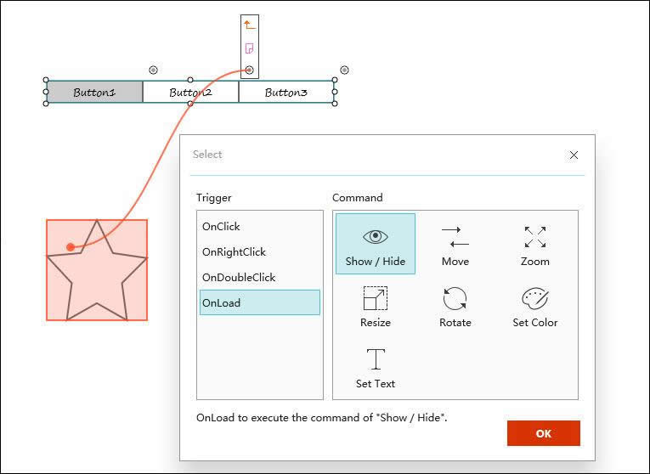Image resolution: width=650 pixels, height=474 pixels.
Task: Confirm with the OK button
Action: coord(544,433)
